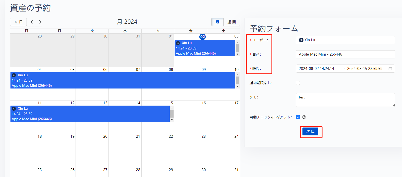Click the 今日 button
402x177 pixels.
click(x=18, y=22)
